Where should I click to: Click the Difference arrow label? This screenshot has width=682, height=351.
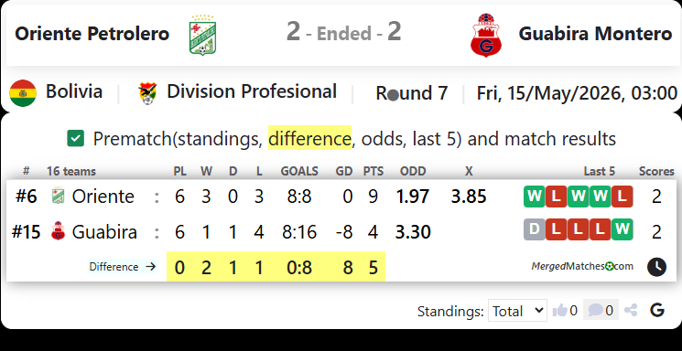click(x=123, y=267)
